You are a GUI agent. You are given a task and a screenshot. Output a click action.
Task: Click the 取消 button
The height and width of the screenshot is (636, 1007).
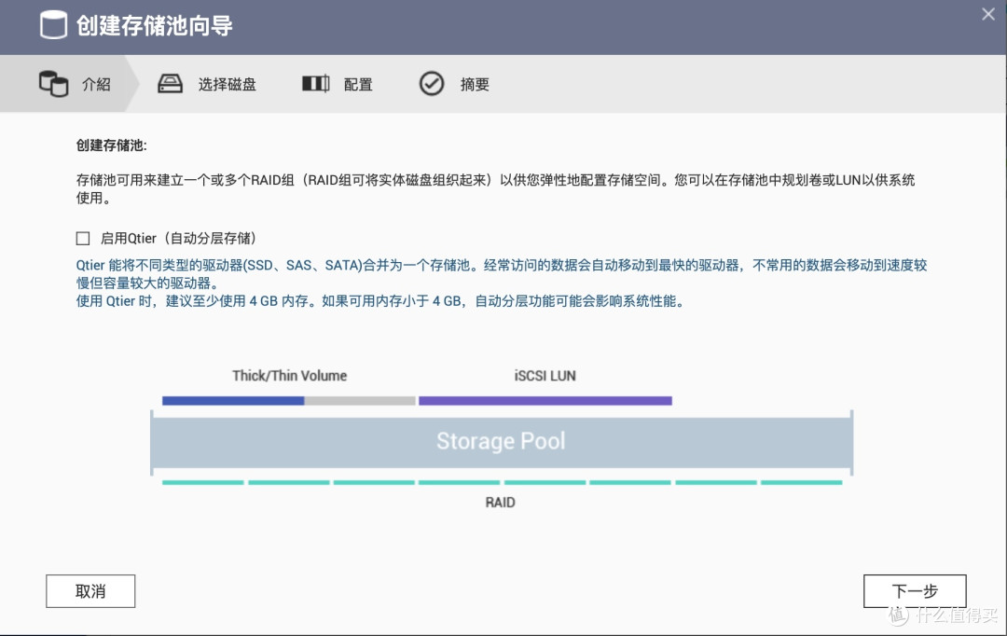click(x=90, y=590)
